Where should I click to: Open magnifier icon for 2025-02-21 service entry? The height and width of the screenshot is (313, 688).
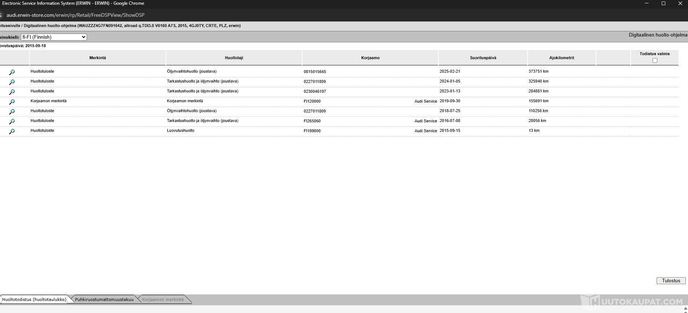(x=12, y=72)
